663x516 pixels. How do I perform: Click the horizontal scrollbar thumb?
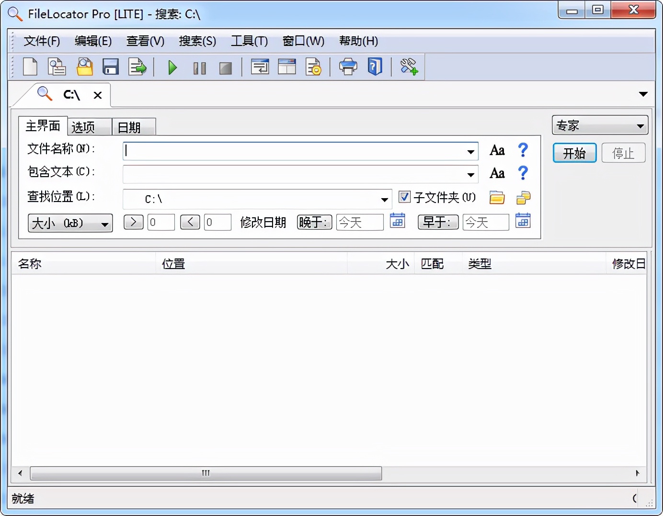point(206,473)
